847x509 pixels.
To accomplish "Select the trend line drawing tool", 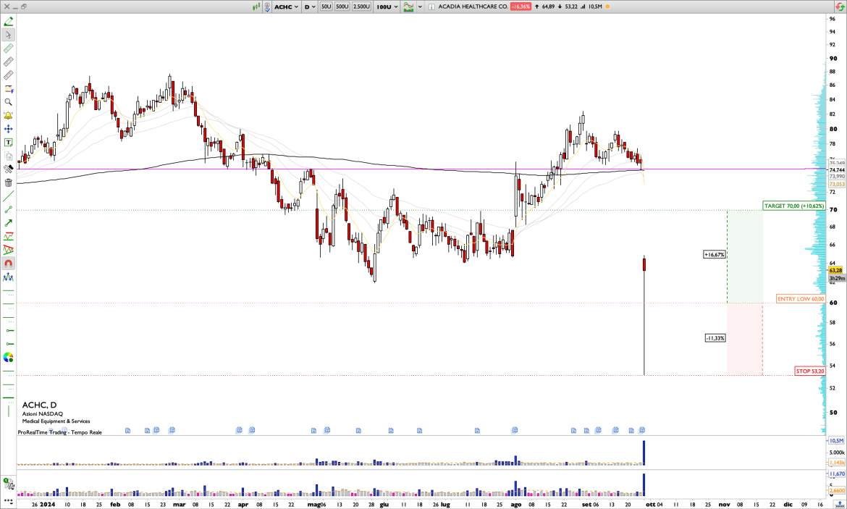I will click(x=9, y=194).
